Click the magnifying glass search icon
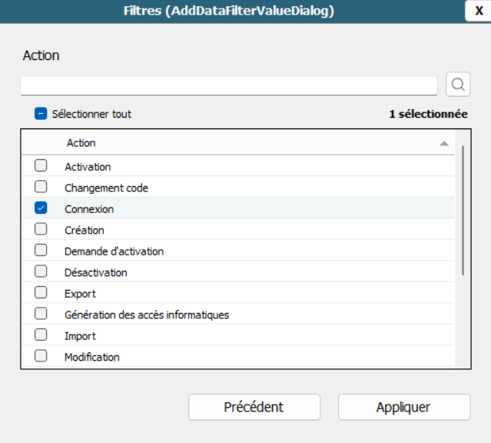The image size is (491, 443). [x=458, y=85]
